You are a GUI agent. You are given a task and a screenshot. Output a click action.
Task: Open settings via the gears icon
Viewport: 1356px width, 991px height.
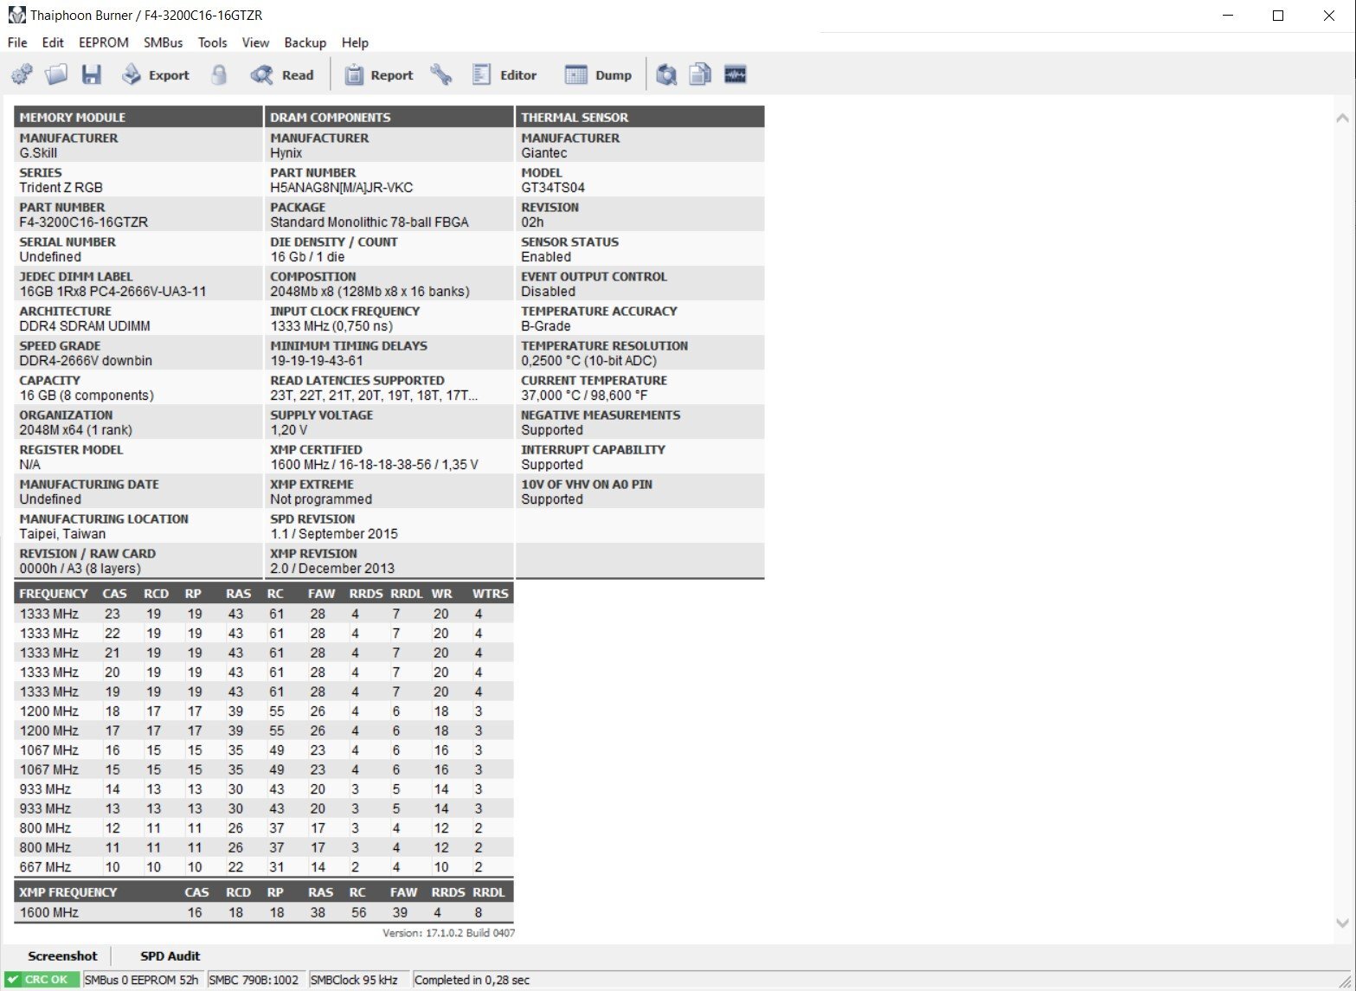22,74
